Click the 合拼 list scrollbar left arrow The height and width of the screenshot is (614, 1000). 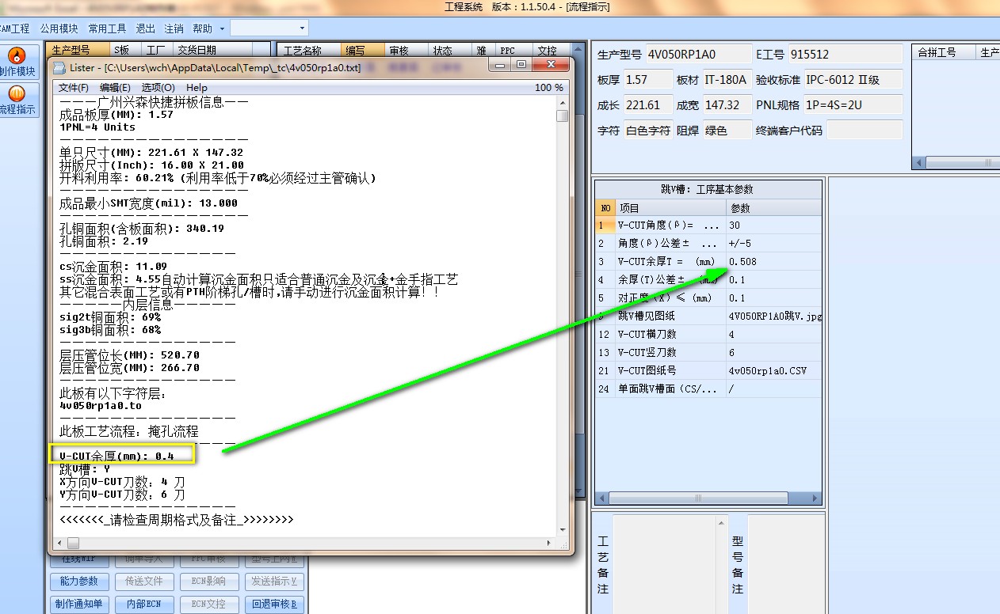(x=919, y=162)
